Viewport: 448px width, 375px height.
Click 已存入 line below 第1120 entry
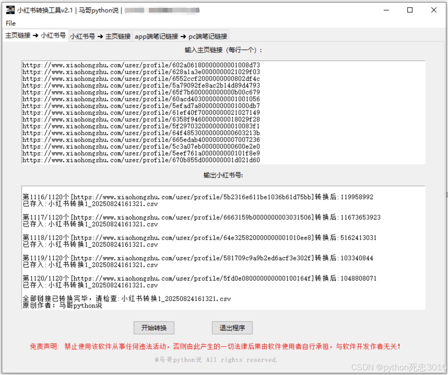click(90, 285)
